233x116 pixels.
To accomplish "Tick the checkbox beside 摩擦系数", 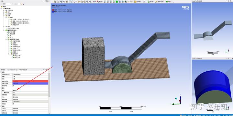I will coord(3,93).
